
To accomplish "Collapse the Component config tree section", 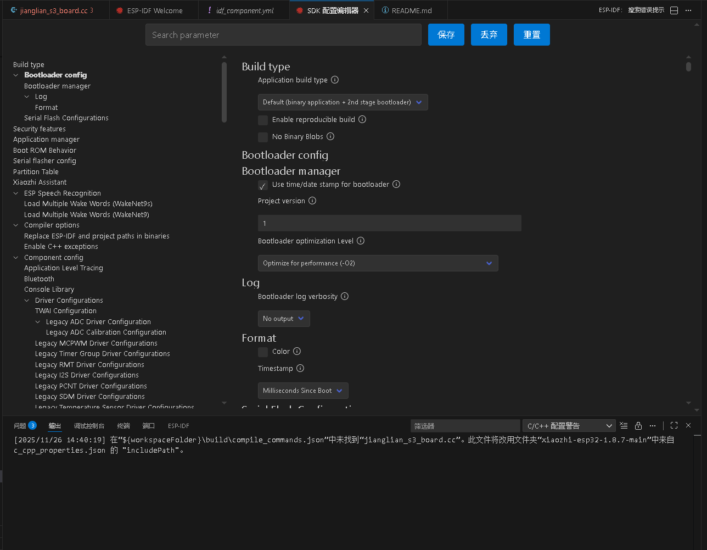I will 15,257.
